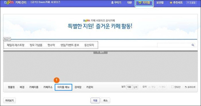Screen dimensions: 201x106
Task: Click the 생일/이벤트 홍보 menu item
Action: tap(70, 45)
